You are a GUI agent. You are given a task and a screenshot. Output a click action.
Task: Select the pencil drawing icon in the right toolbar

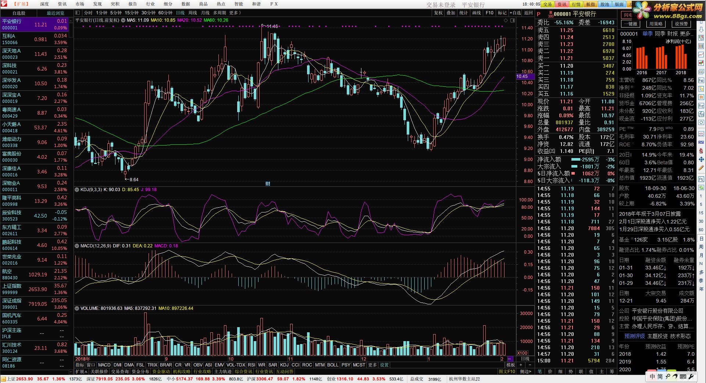tap(701, 168)
